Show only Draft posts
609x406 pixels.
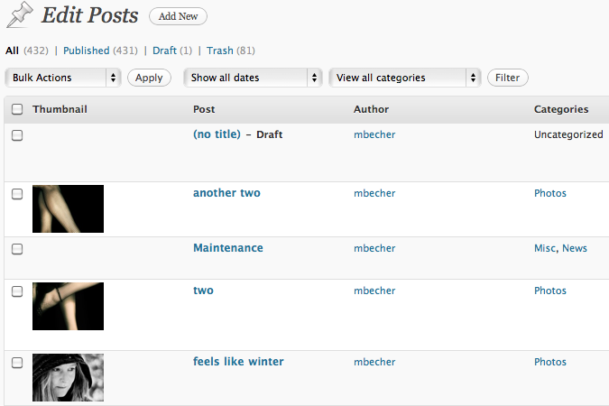coord(165,51)
